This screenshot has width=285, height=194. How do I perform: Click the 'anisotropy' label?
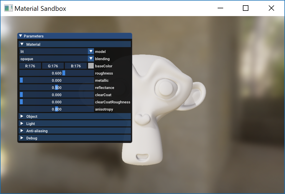pos(104,109)
